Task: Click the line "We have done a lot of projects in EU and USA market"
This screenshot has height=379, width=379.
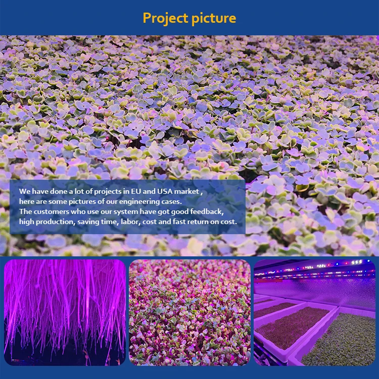Action: pos(109,191)
